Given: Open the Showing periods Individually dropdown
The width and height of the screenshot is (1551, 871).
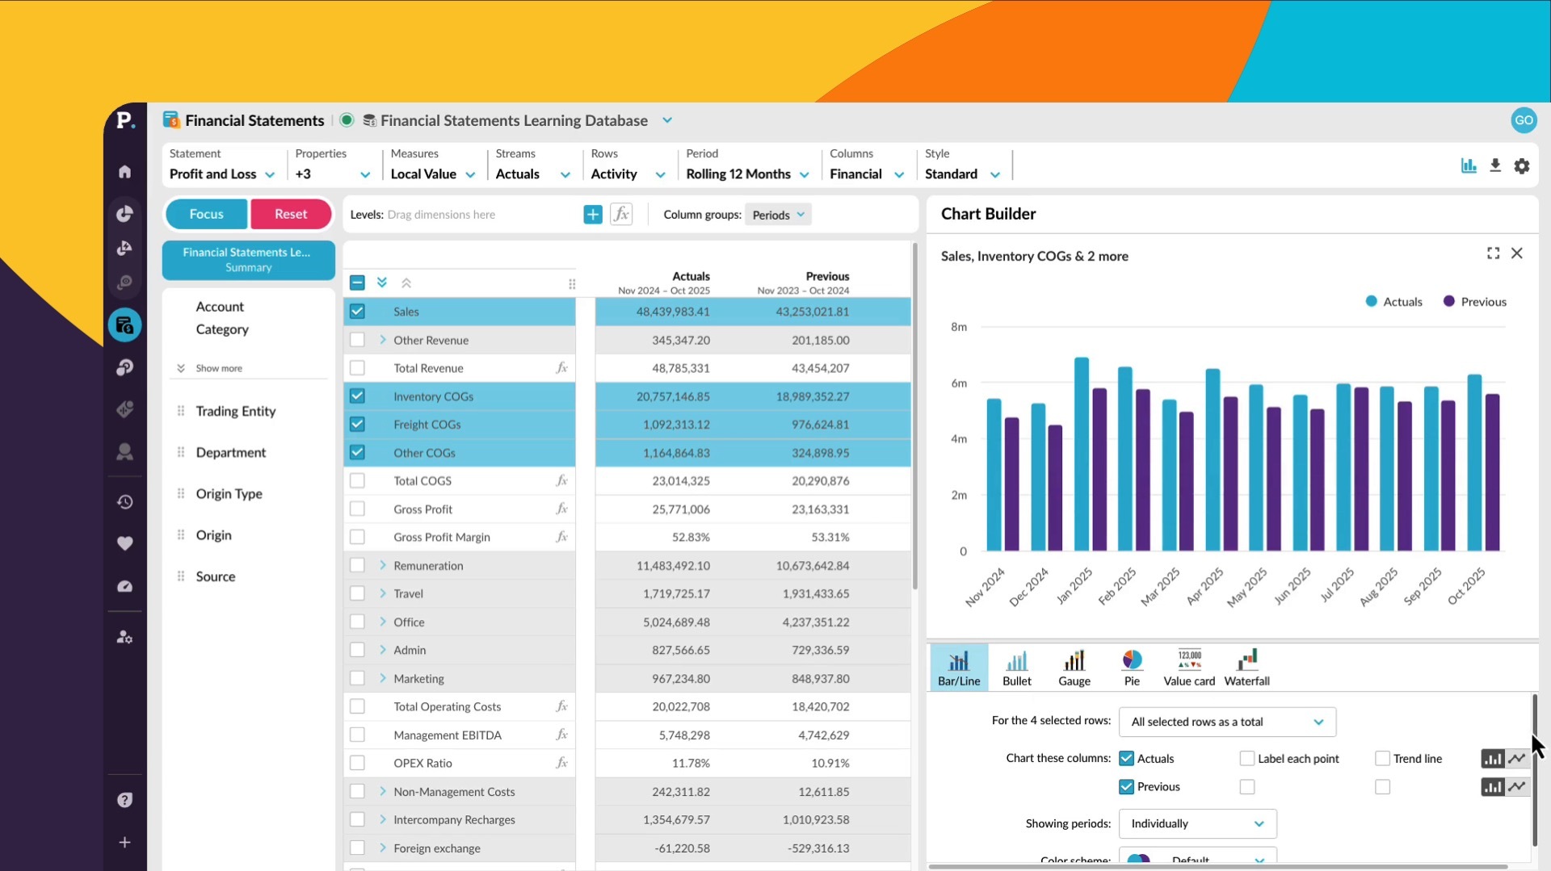Looking at the screenshot, I should point(1197,823).
